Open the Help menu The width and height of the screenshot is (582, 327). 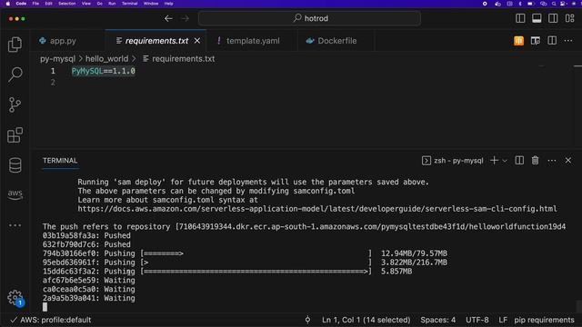(x=168, y=4)
